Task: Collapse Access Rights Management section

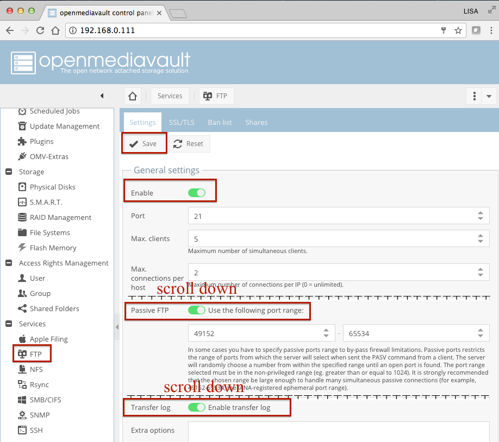Action: coord(9,263)
